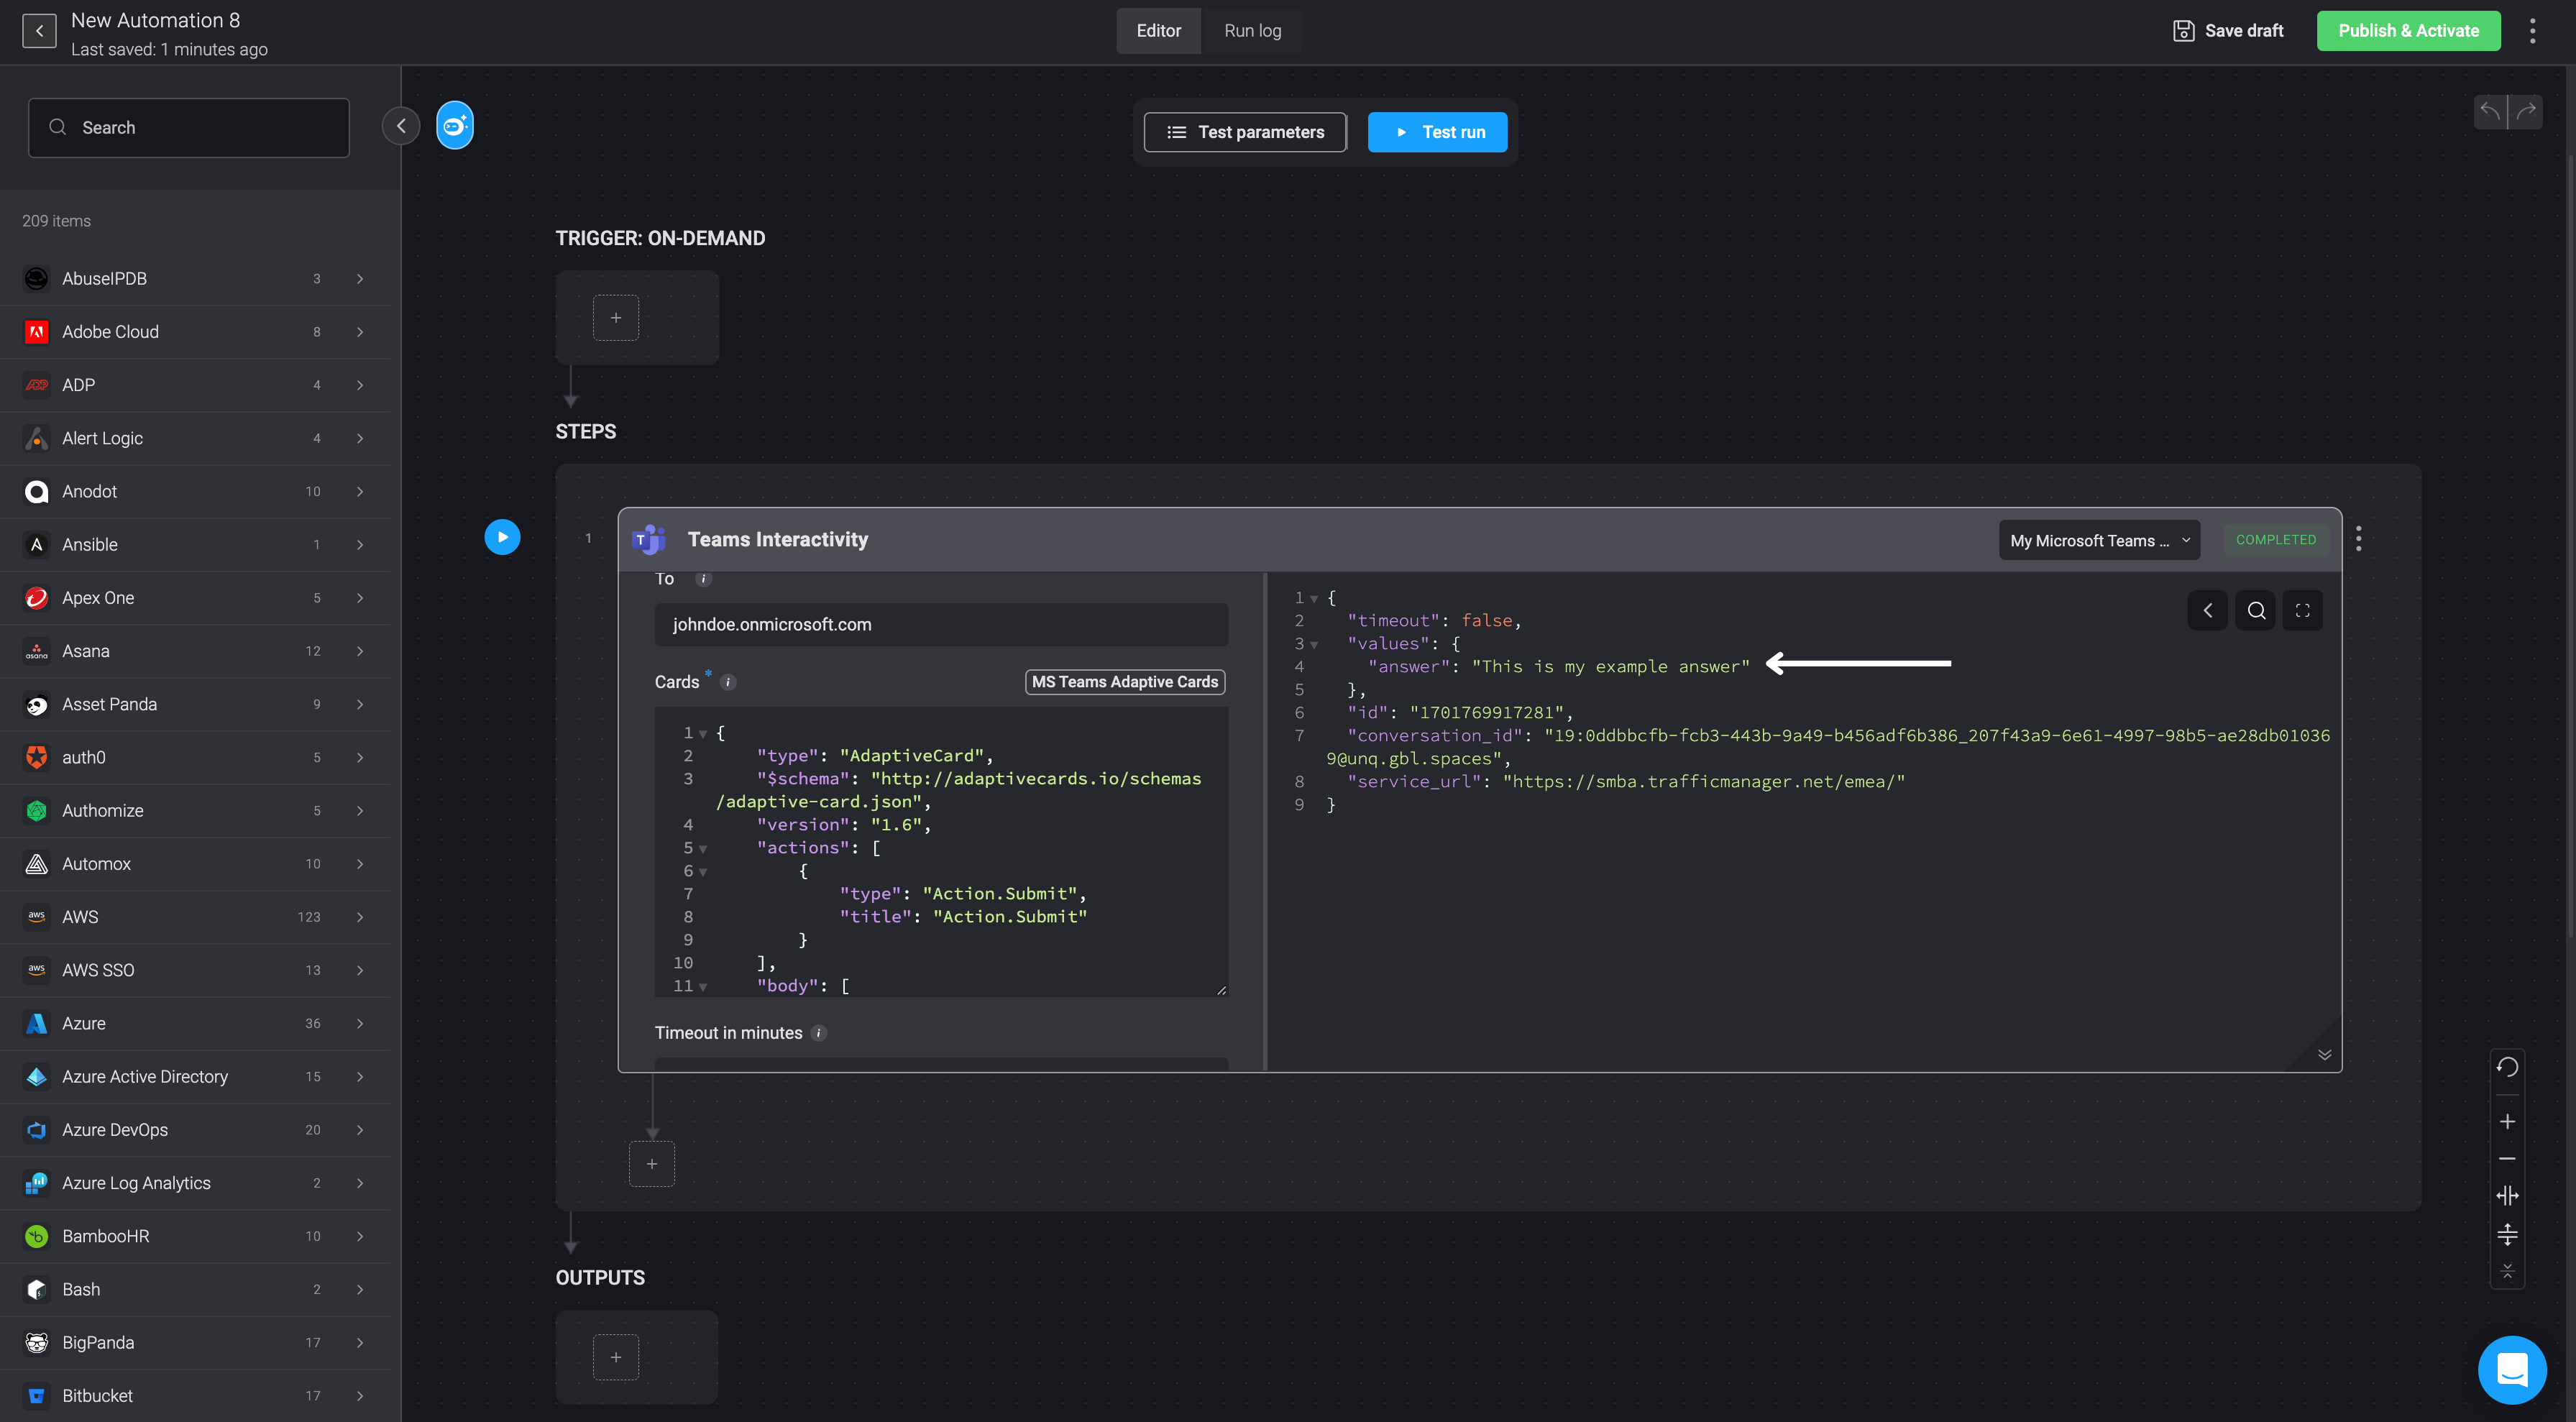The image size is (2576, 1422).
Task: Fold the actions array in Cards editor
Action: 703,849
